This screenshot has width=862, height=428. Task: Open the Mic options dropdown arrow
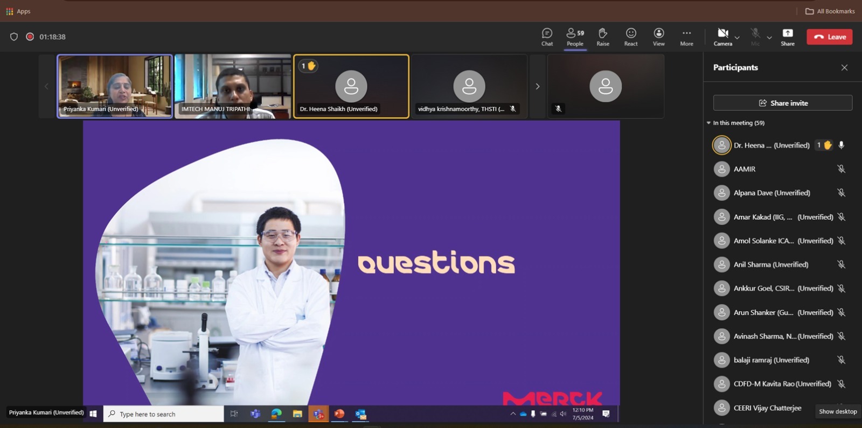[x=769, y=38]
